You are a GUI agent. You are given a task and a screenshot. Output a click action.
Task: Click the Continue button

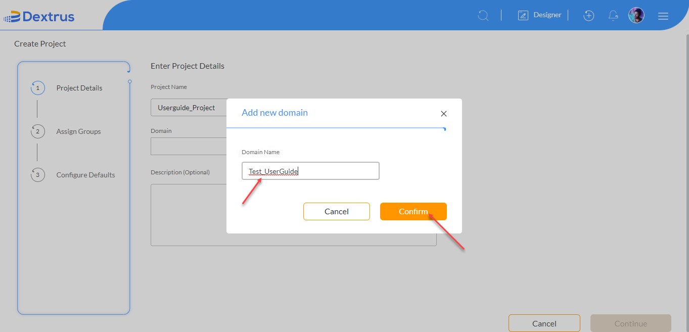(x=631, y=323)
